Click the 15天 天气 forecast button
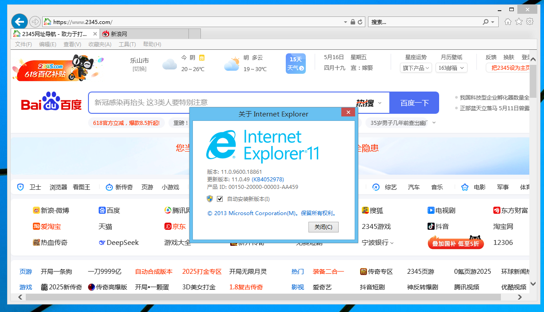 point(296,64)
